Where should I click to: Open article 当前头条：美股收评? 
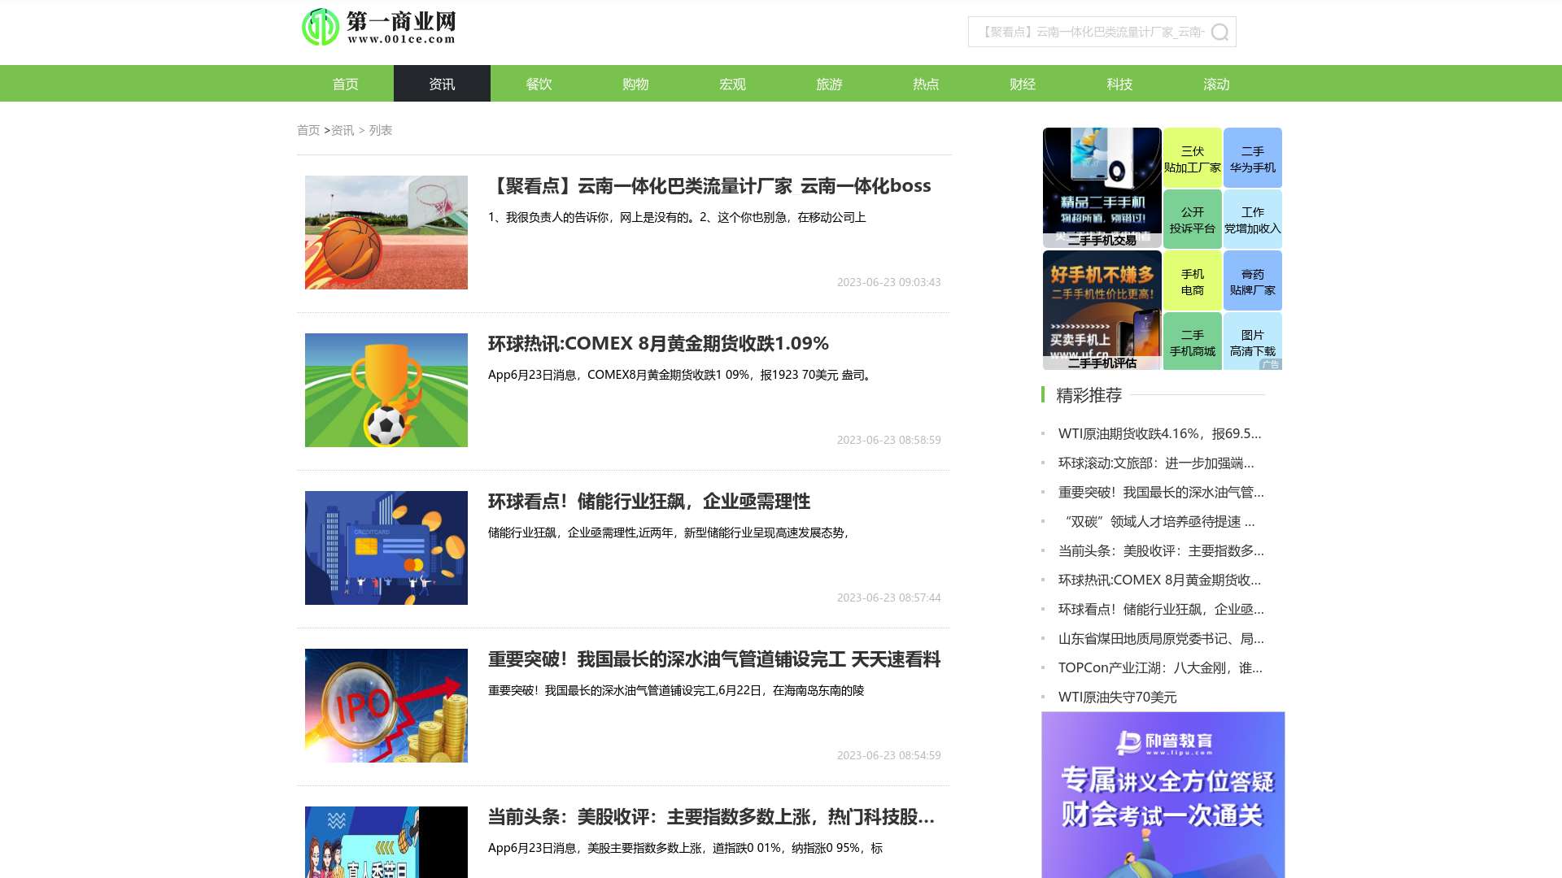click(x=711, y=816)
